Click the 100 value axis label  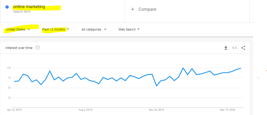tap(9, 68)
